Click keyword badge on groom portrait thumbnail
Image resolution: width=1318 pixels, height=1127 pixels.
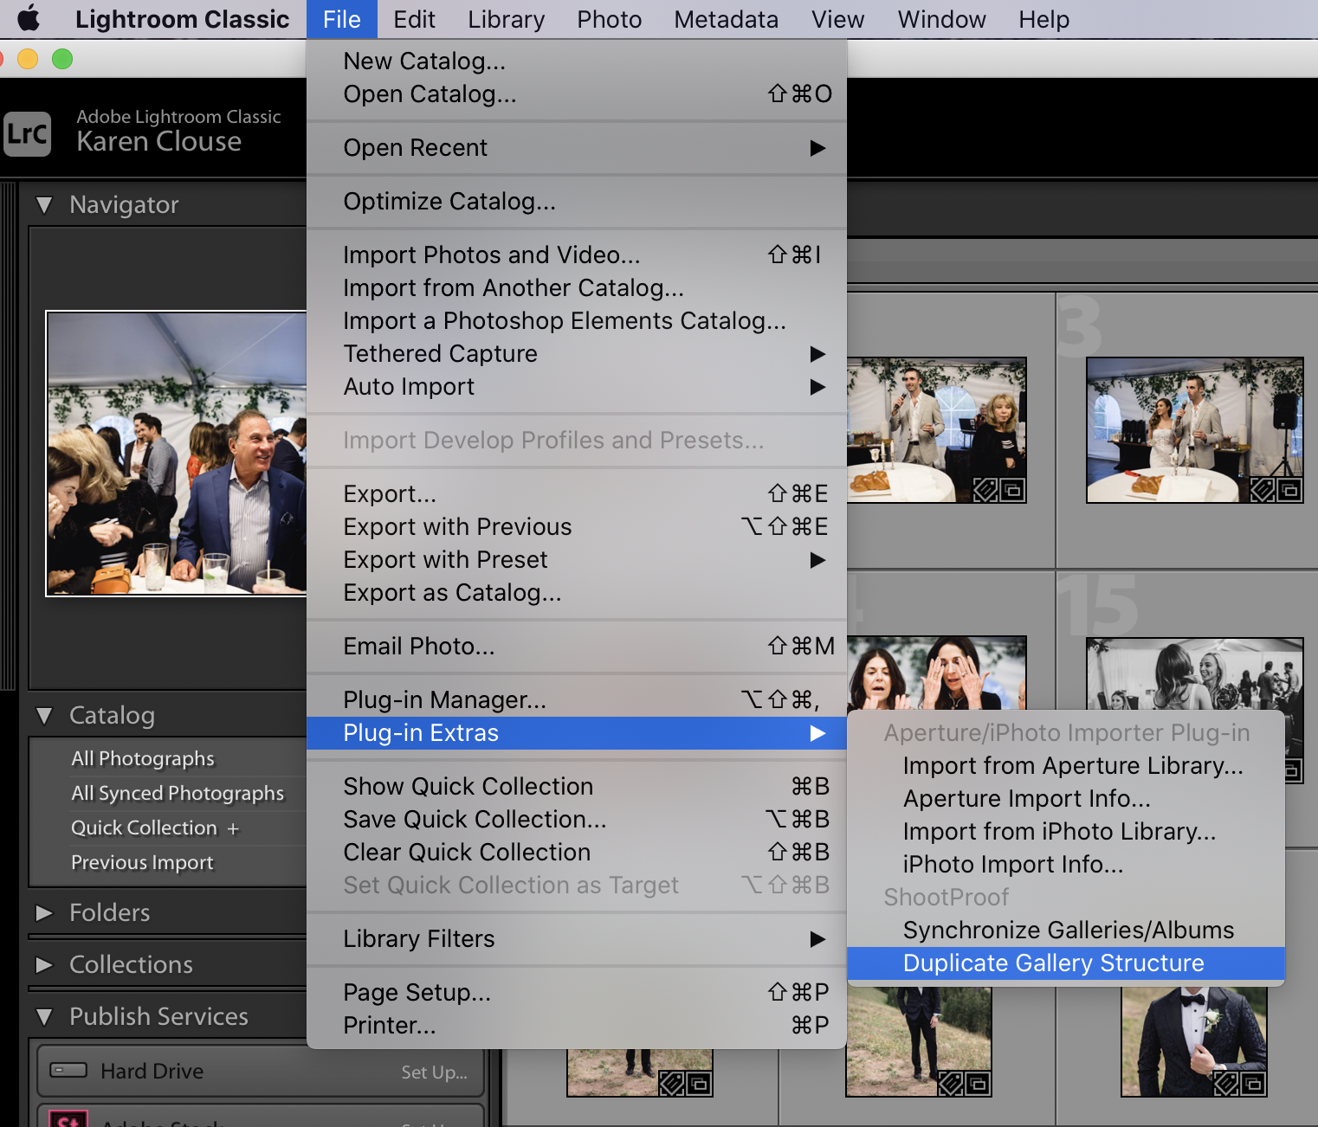(x=1226, y=1083)
